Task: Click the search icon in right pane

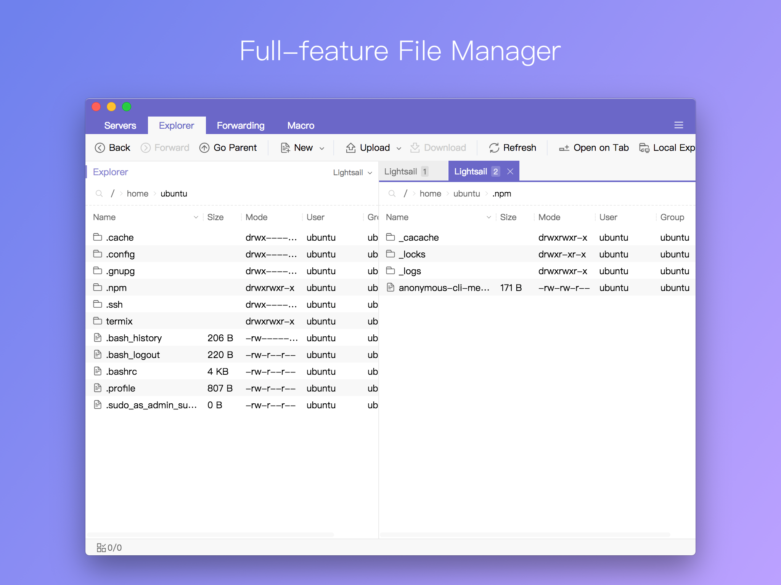Action: [392, 193]
